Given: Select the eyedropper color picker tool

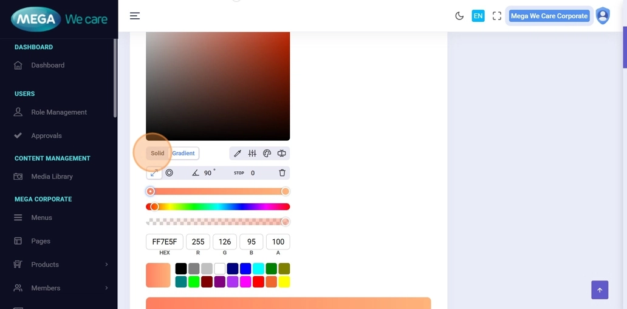Looking at the screenshot, I should coord(238,154).
